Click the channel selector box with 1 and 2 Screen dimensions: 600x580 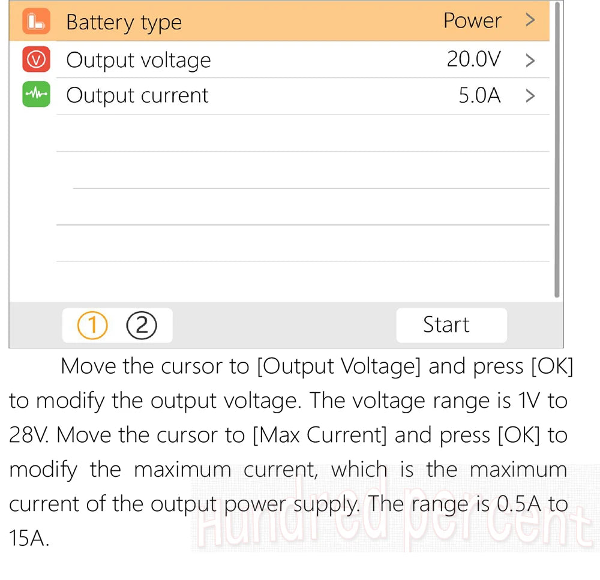(x=117, y=325)
